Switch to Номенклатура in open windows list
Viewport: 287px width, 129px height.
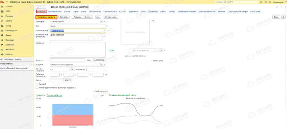17,64
